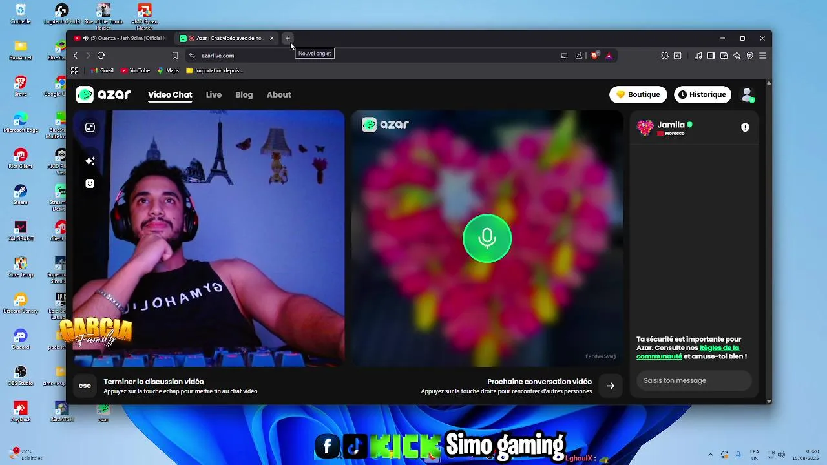827x465 pixels.
Task: Open Brave Rewards triangle icon
Action: pyautogui.click(x=609, y=56)
